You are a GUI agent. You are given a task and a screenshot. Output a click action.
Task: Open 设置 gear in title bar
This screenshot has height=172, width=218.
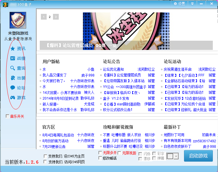(179, 4)
